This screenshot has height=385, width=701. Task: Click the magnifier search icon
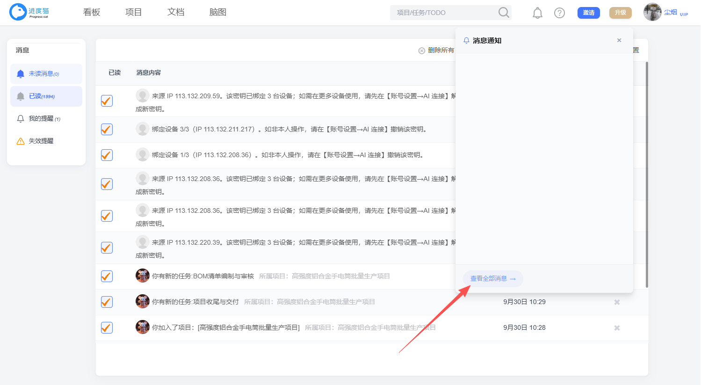[x=504, y=13]
